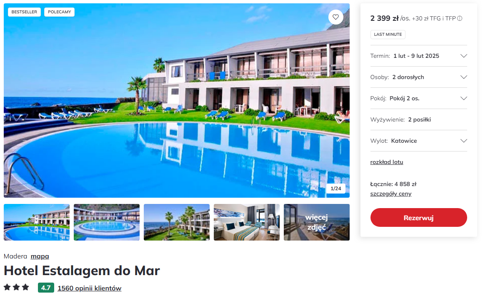This screenshot has width=483, height=298.
Task: Click the red Rezerwuj button
Action: coord(419,218)
